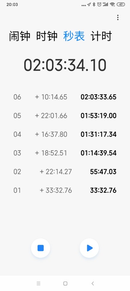Tap the Android back navigation icon
The image size is (130, 291).
point(92,283)
